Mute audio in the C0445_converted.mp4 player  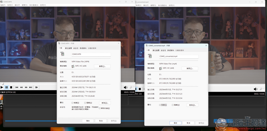(x=256, y=89)
